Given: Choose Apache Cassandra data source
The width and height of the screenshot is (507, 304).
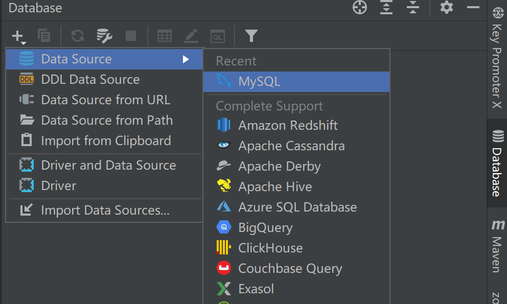Looking at the screenshot, I should click(x=291, y=146).
